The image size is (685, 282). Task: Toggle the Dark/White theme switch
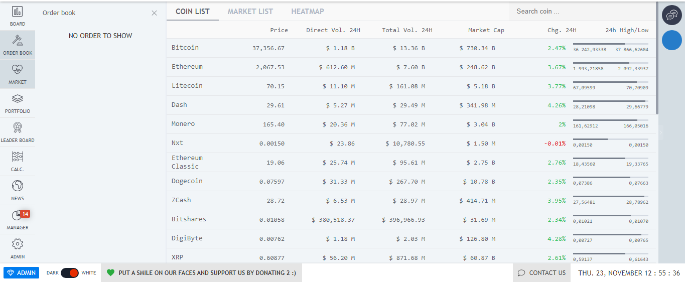point(70,273)
